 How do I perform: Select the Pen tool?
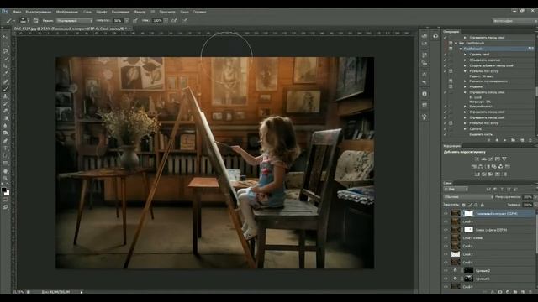(5, 141)
